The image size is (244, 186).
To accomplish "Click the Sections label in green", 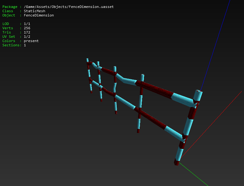I will (x=11, y=45).
